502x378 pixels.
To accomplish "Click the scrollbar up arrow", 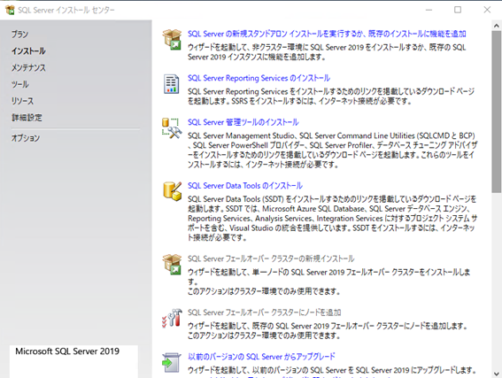I will (x=497, y=26).
